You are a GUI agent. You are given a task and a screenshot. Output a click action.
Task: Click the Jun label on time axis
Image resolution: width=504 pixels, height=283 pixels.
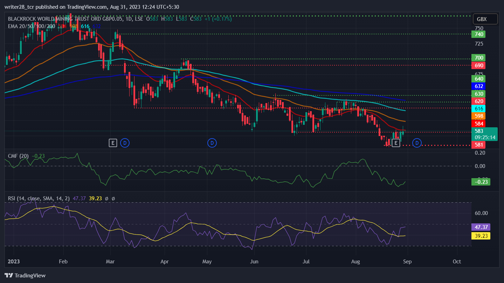254,262
